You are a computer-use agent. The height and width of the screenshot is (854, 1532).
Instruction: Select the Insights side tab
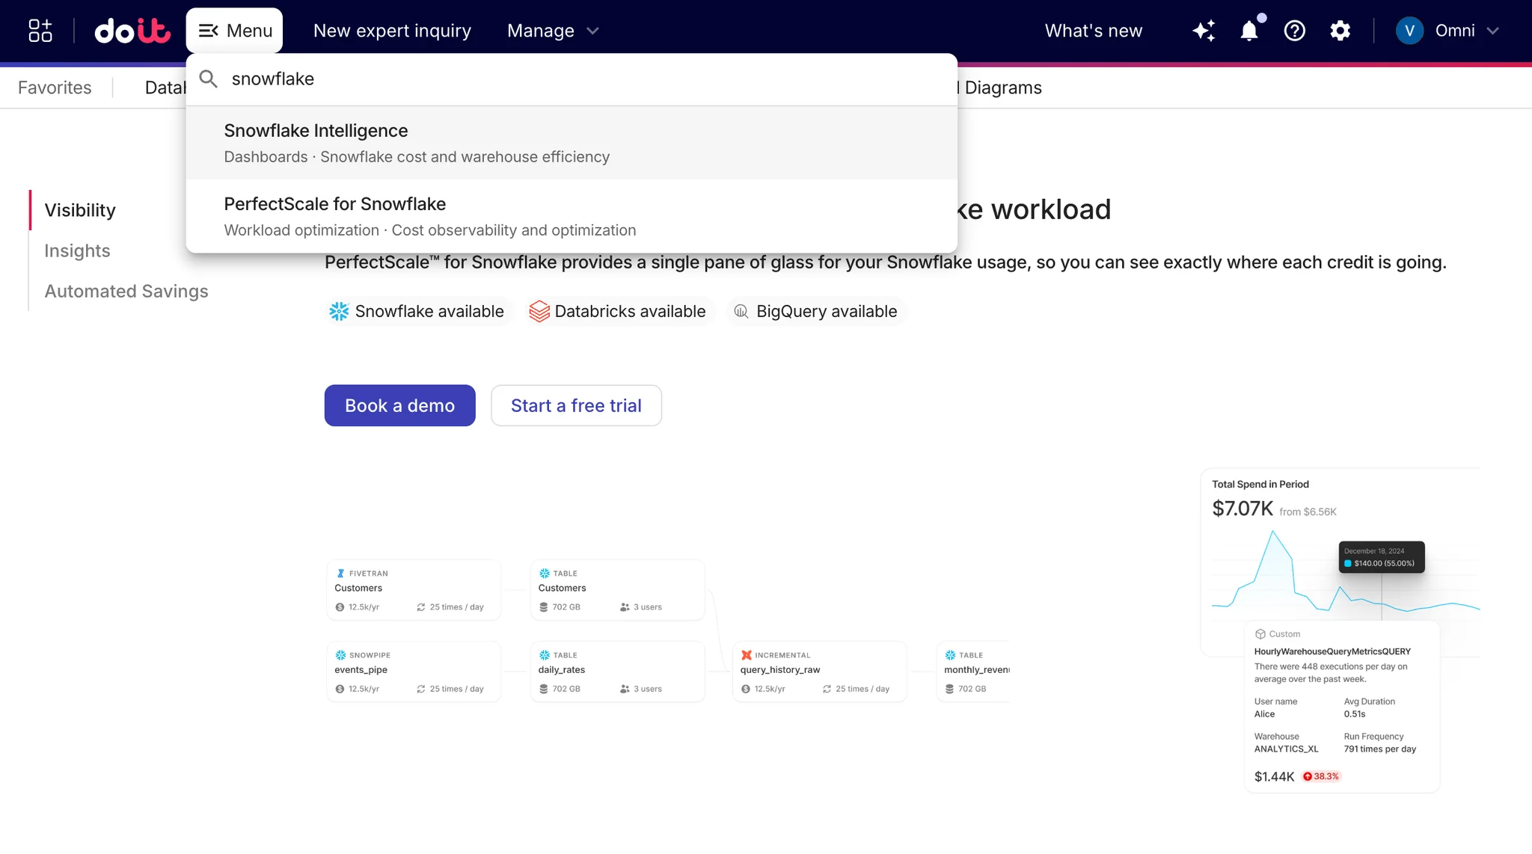[77, 251]
